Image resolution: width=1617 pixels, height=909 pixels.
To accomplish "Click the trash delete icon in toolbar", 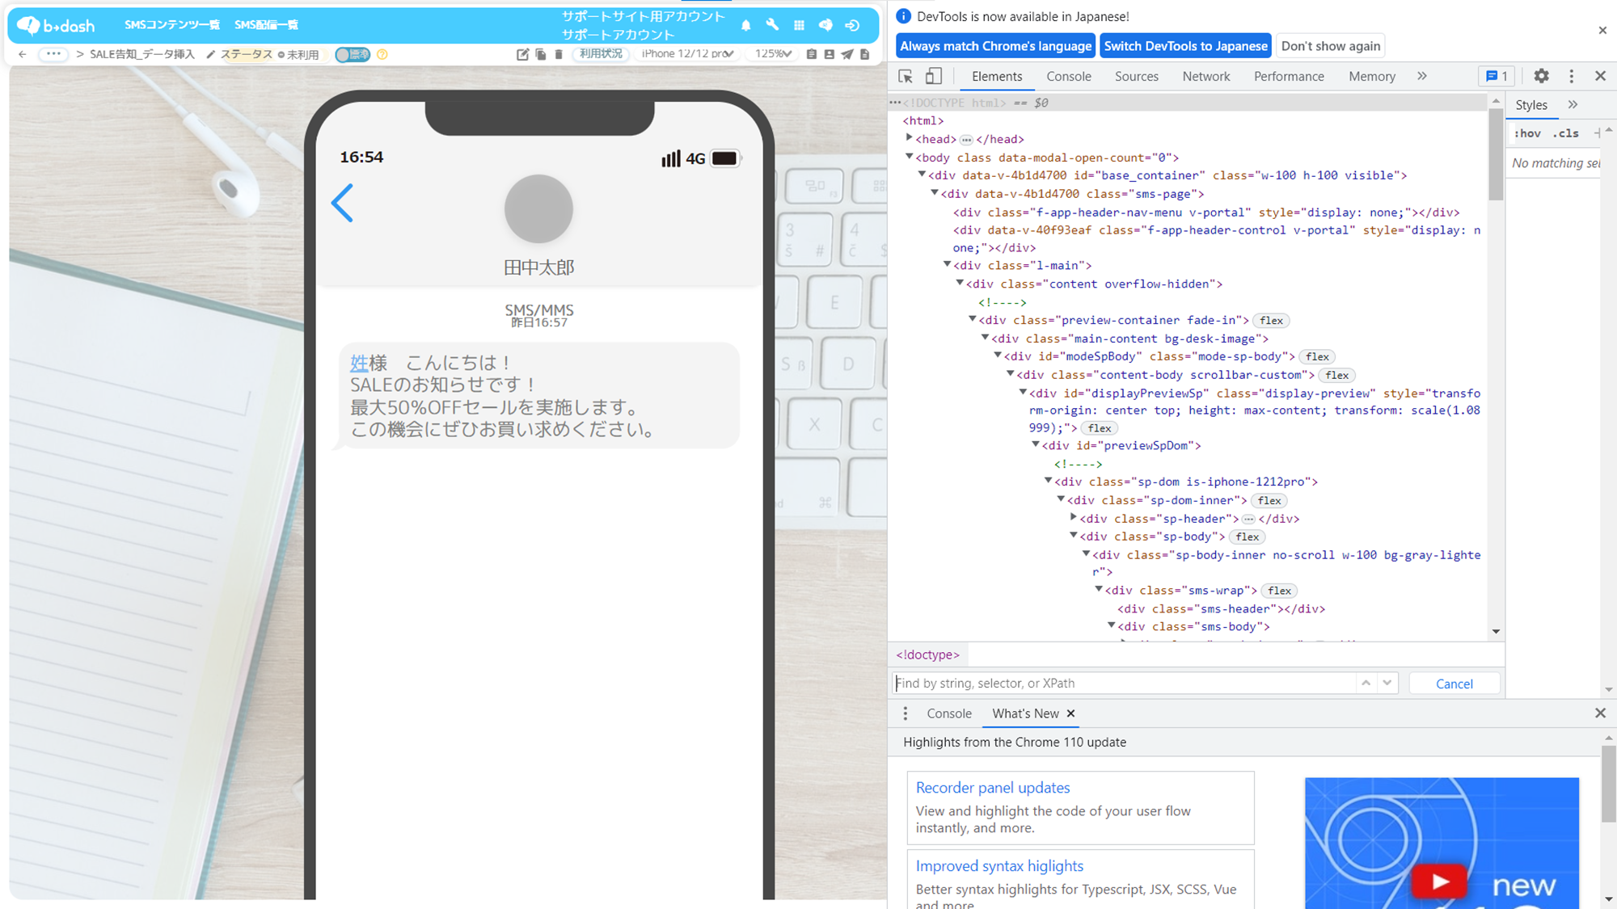I will coord(559,54).
